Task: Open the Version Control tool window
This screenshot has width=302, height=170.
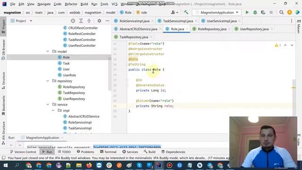Action: point(23,152)
